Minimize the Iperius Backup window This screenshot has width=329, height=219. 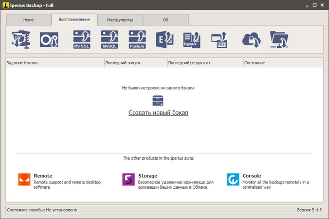coord(307,5)
